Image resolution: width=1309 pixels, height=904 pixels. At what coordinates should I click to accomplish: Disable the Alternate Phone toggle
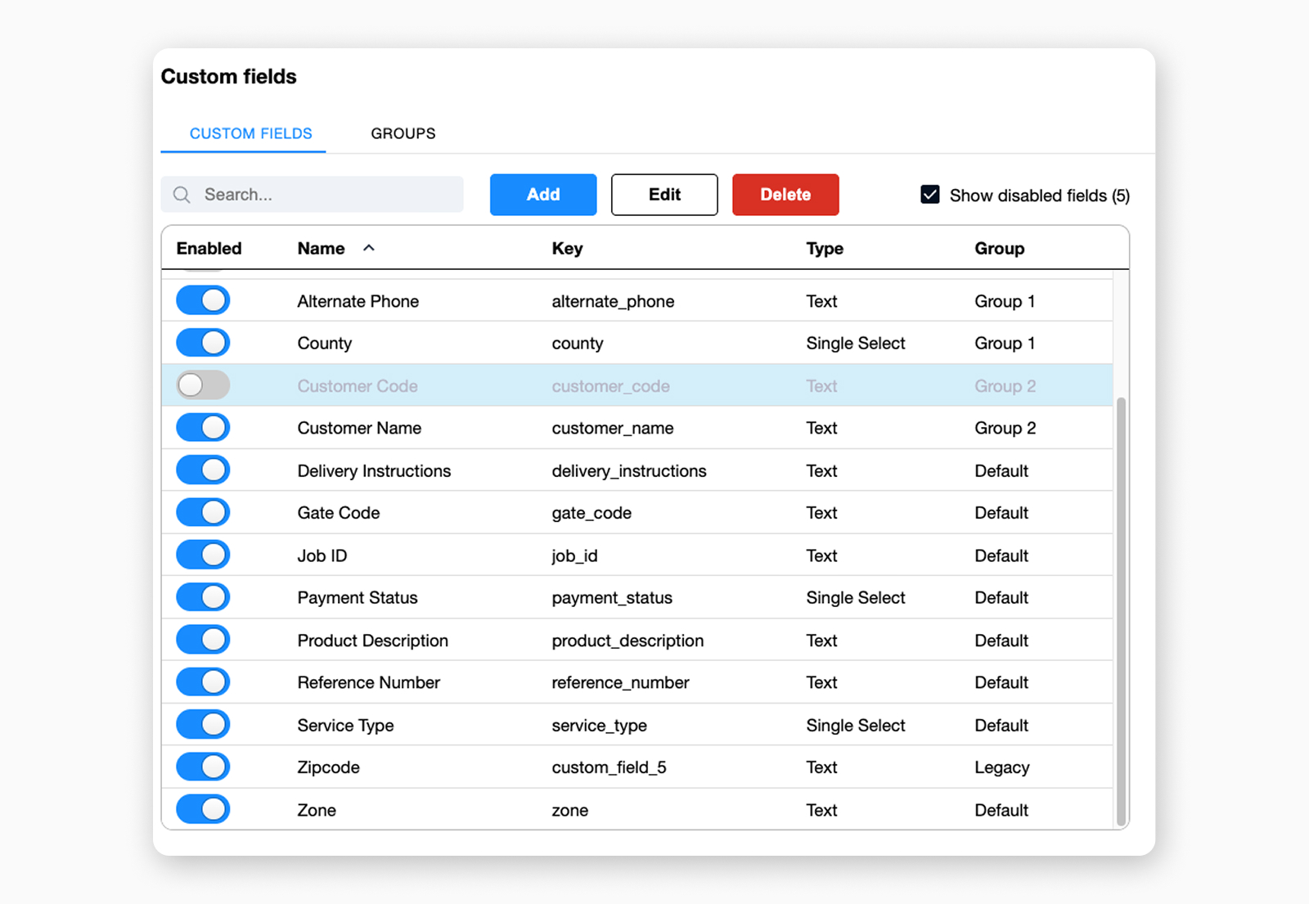[202, 299]
